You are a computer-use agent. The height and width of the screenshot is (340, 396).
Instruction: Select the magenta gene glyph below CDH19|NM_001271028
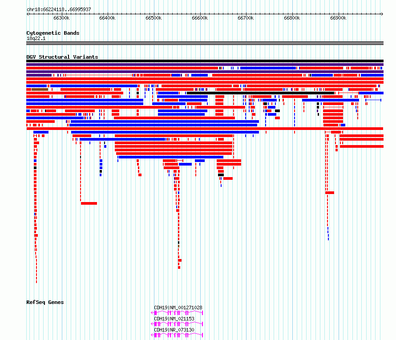click(x=177, y=313)
